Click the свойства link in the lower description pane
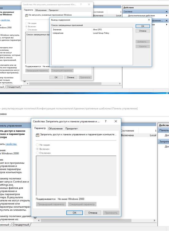The height and width of the screenshot is (231, 169). coord(11,144)
